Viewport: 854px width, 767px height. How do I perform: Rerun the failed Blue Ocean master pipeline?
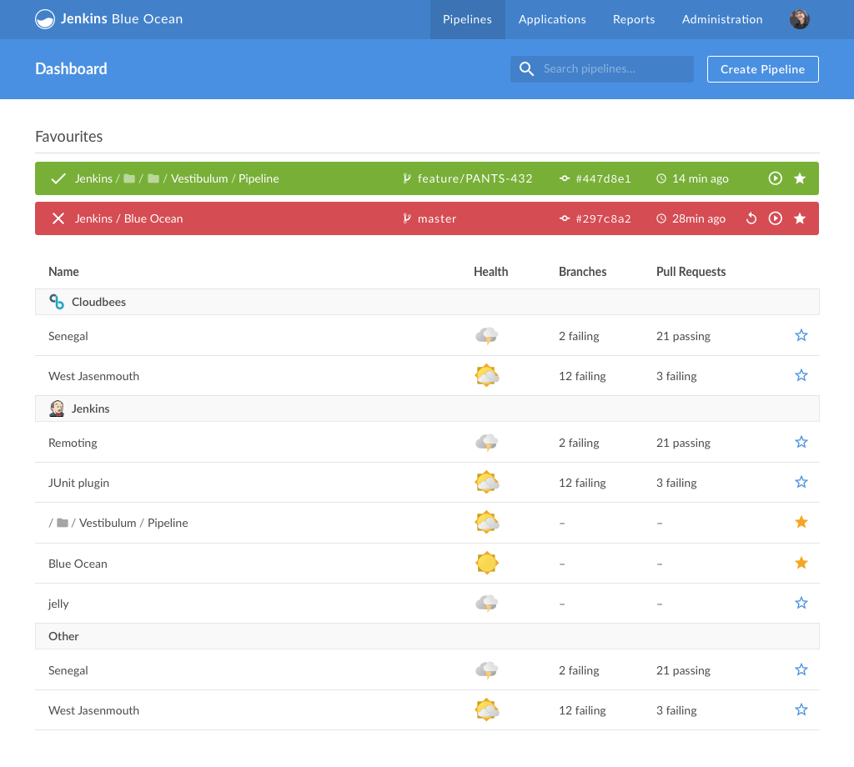pos(751,218)
